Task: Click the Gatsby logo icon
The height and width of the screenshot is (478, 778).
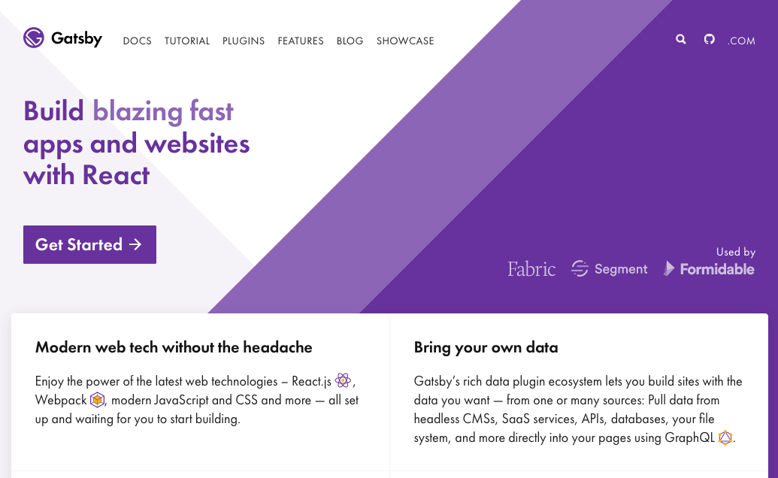Action: (x=34, y=38)
